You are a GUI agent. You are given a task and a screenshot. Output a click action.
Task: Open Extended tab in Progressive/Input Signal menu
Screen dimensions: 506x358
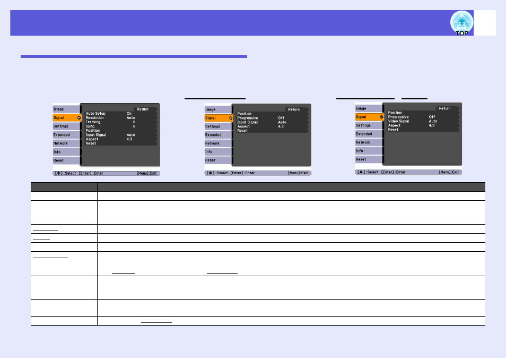218,135
